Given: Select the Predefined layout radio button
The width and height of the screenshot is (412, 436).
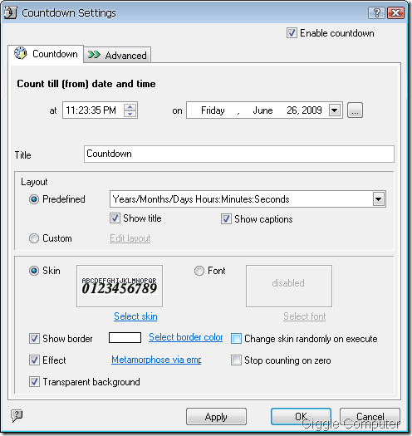Looking at the screenshot, I should (x=34, y=199).
